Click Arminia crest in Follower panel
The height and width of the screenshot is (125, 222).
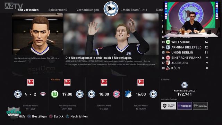(x=185, y=85)
